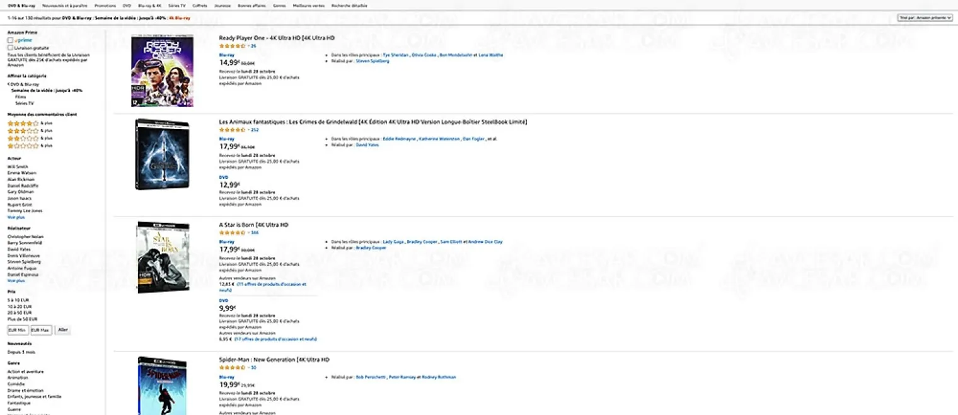The width and height of the screenshot is (958, 415).
Task: Click the EUR Min price field
Action: [18, 330]
